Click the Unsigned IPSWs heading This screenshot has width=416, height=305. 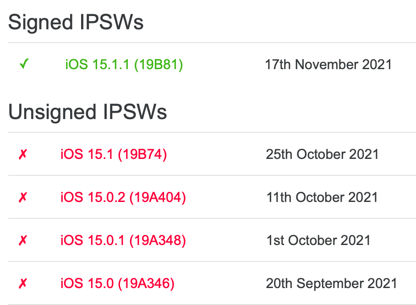tap(88, 112)
